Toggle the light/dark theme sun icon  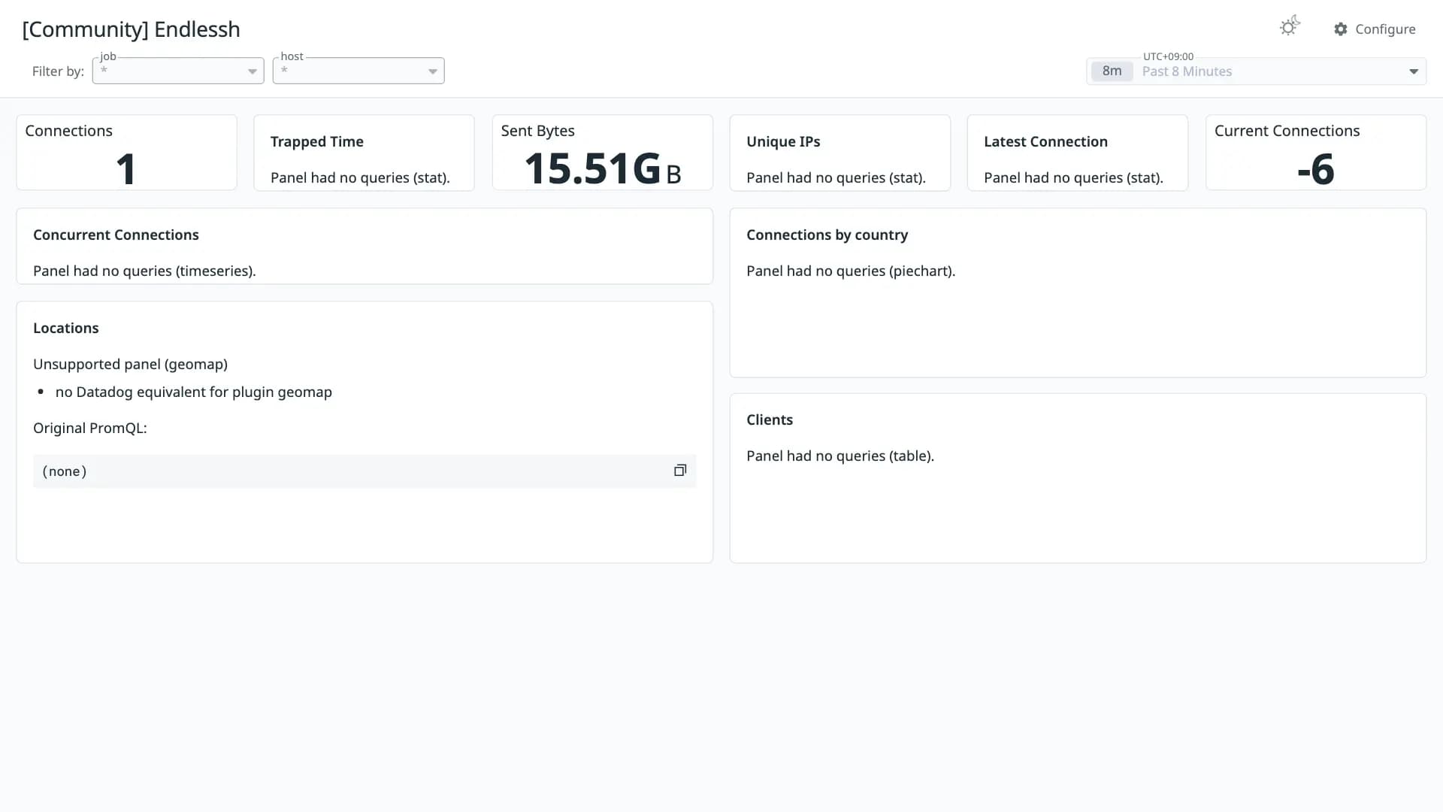click(1290, 27)
